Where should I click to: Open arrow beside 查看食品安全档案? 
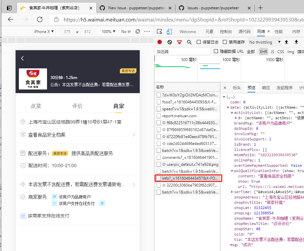point(134,135)
